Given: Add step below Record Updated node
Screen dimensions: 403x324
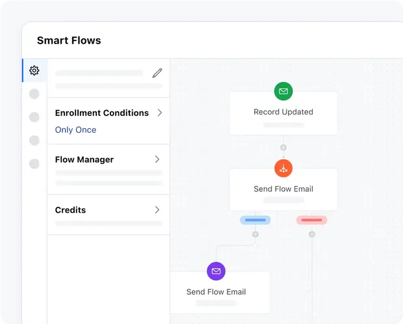Looking at the screenshot, I should [283, 148].
